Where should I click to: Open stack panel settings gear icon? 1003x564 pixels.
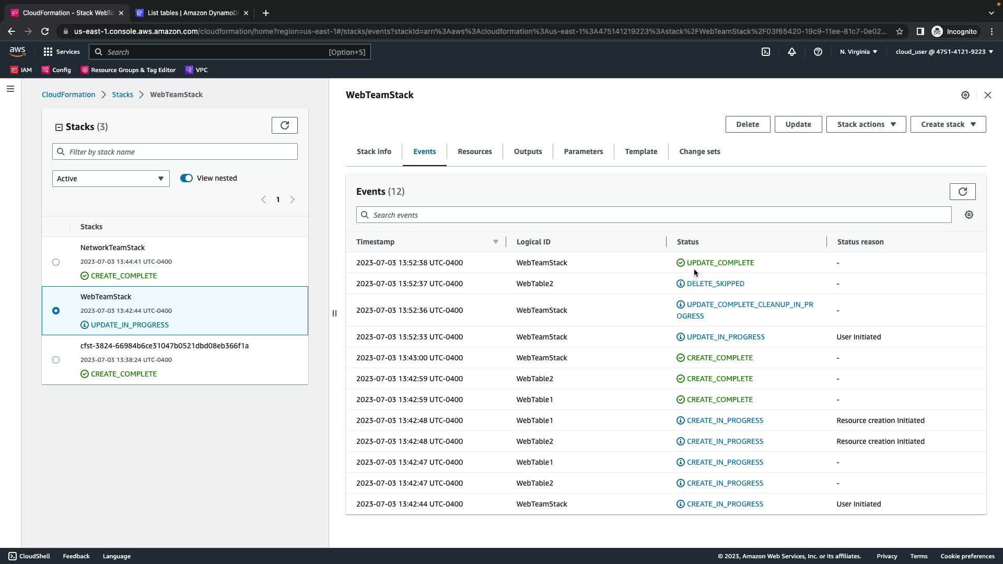[x=965, y=95]
